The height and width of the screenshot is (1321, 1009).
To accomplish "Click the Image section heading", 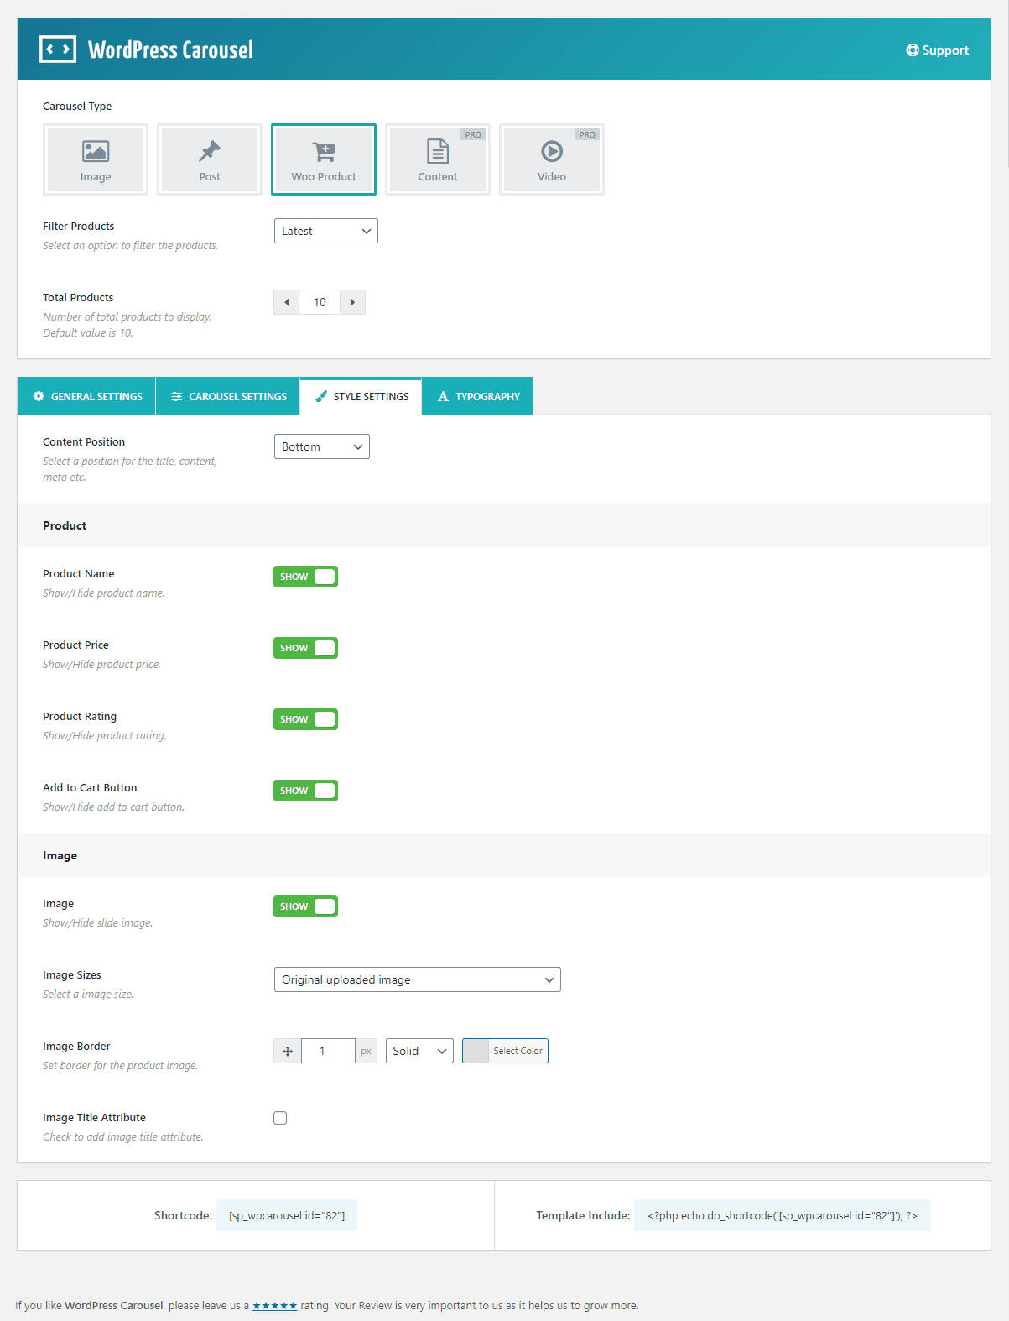I will (x=60, y=855).
